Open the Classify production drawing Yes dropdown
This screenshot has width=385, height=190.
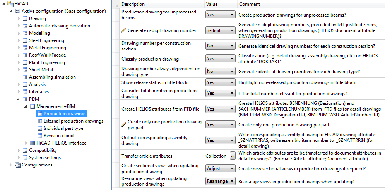tap(221, 59)
